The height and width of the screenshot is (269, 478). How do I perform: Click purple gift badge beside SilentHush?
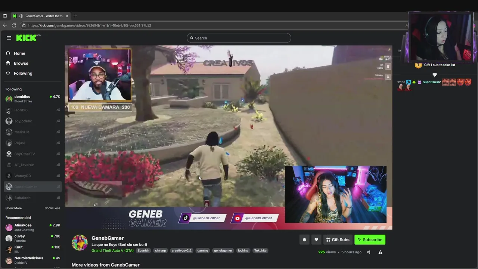(419, 82)
